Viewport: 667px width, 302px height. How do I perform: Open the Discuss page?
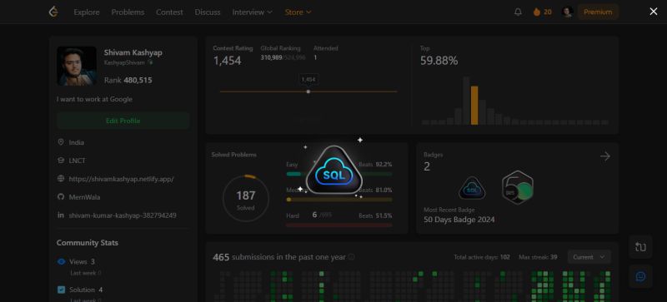point(208,12)
